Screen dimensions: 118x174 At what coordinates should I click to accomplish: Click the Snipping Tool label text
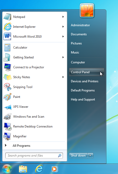(23, 87)
